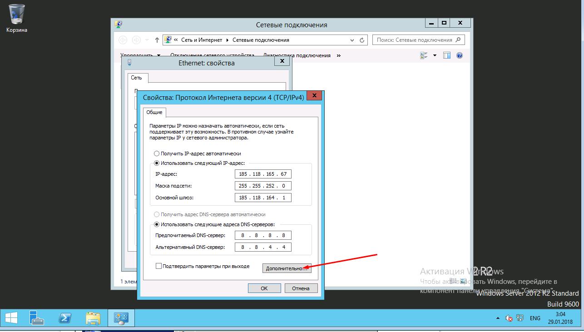
Task: Go forward in Network Connections window
Action: 136,40
